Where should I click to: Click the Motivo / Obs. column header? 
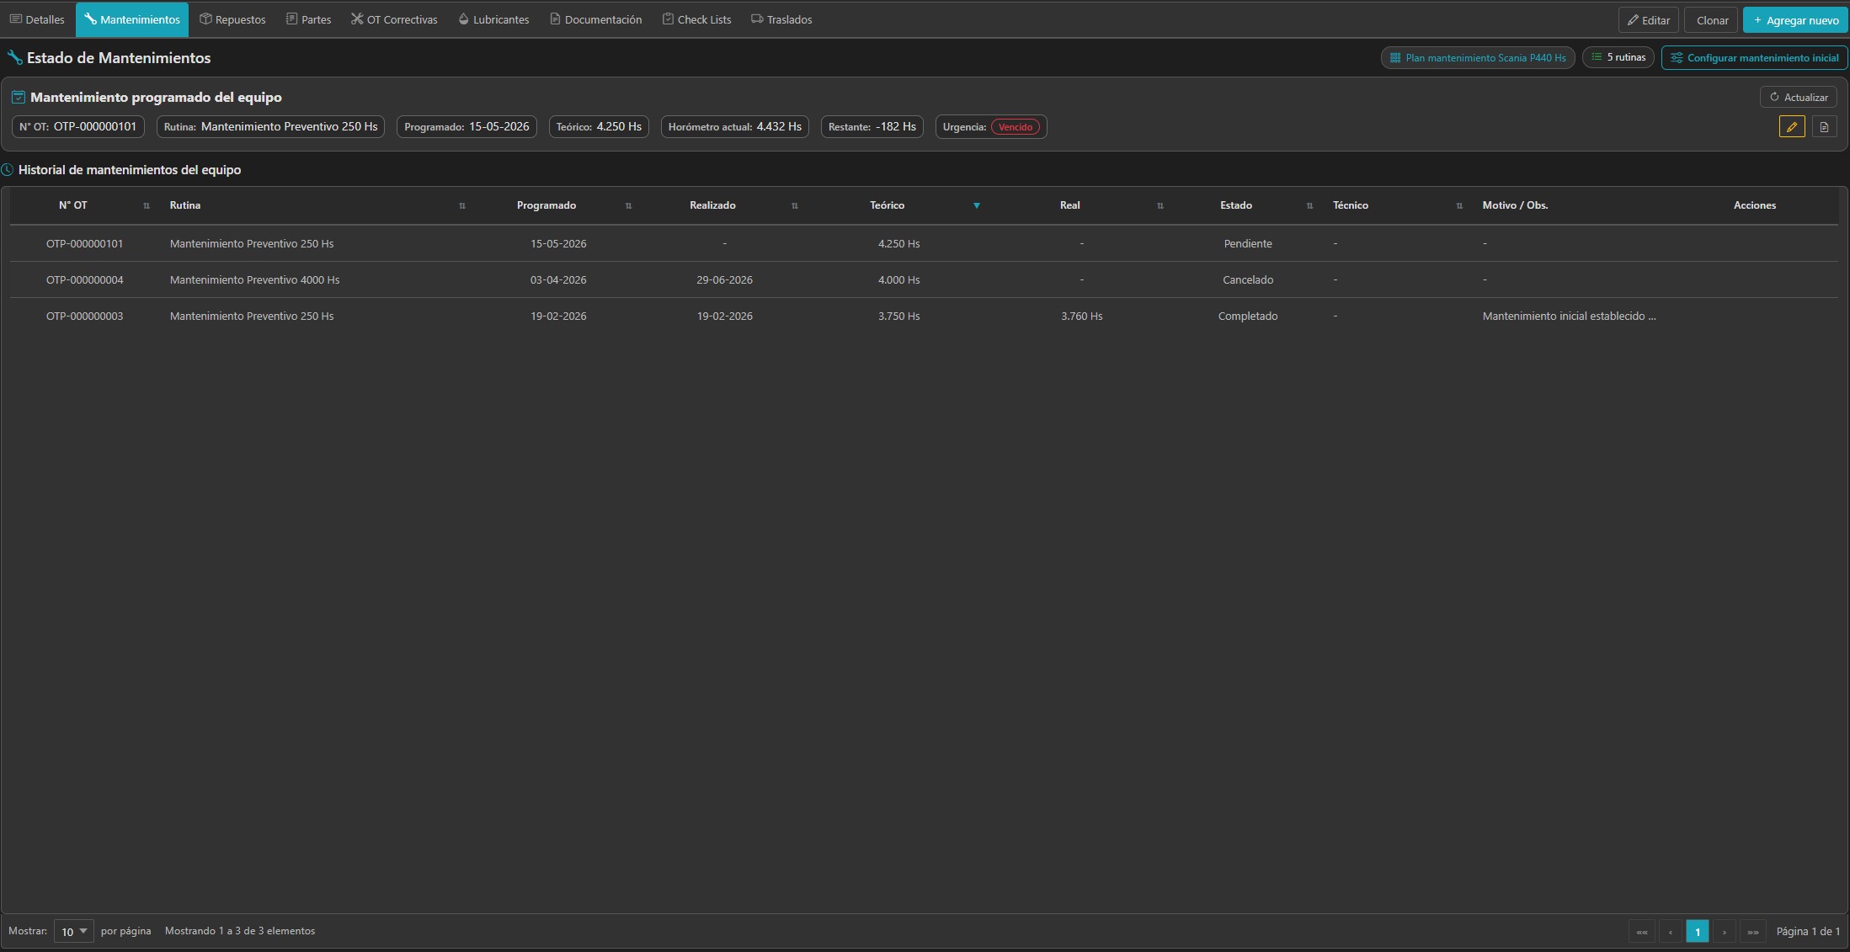click(1515, 205)
